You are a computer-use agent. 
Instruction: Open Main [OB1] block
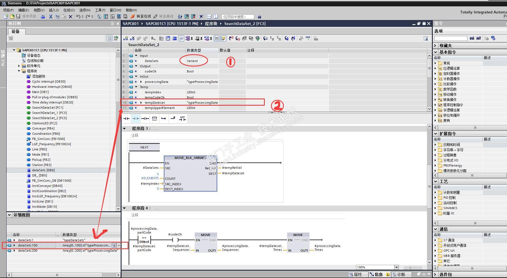click(x=40, y=92)
